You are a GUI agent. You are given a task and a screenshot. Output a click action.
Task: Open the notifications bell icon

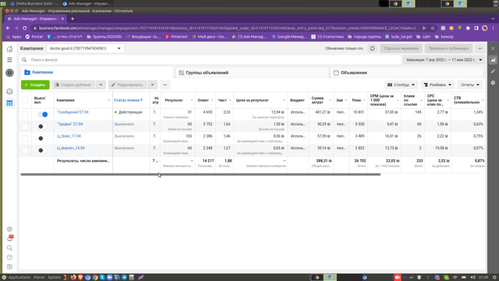pos(9,239)
